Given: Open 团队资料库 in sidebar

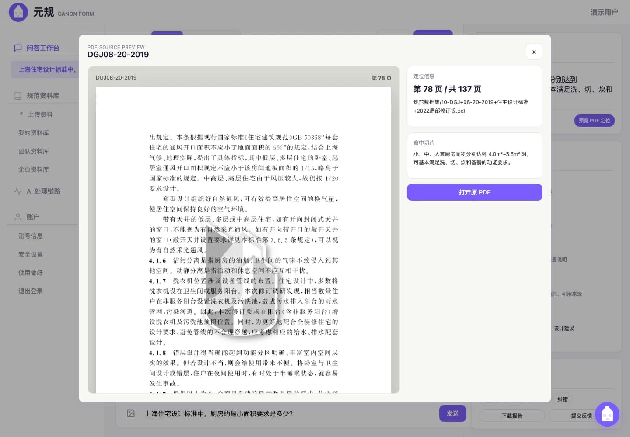Looking at the screenshot, I should click(x=34, y=151).
